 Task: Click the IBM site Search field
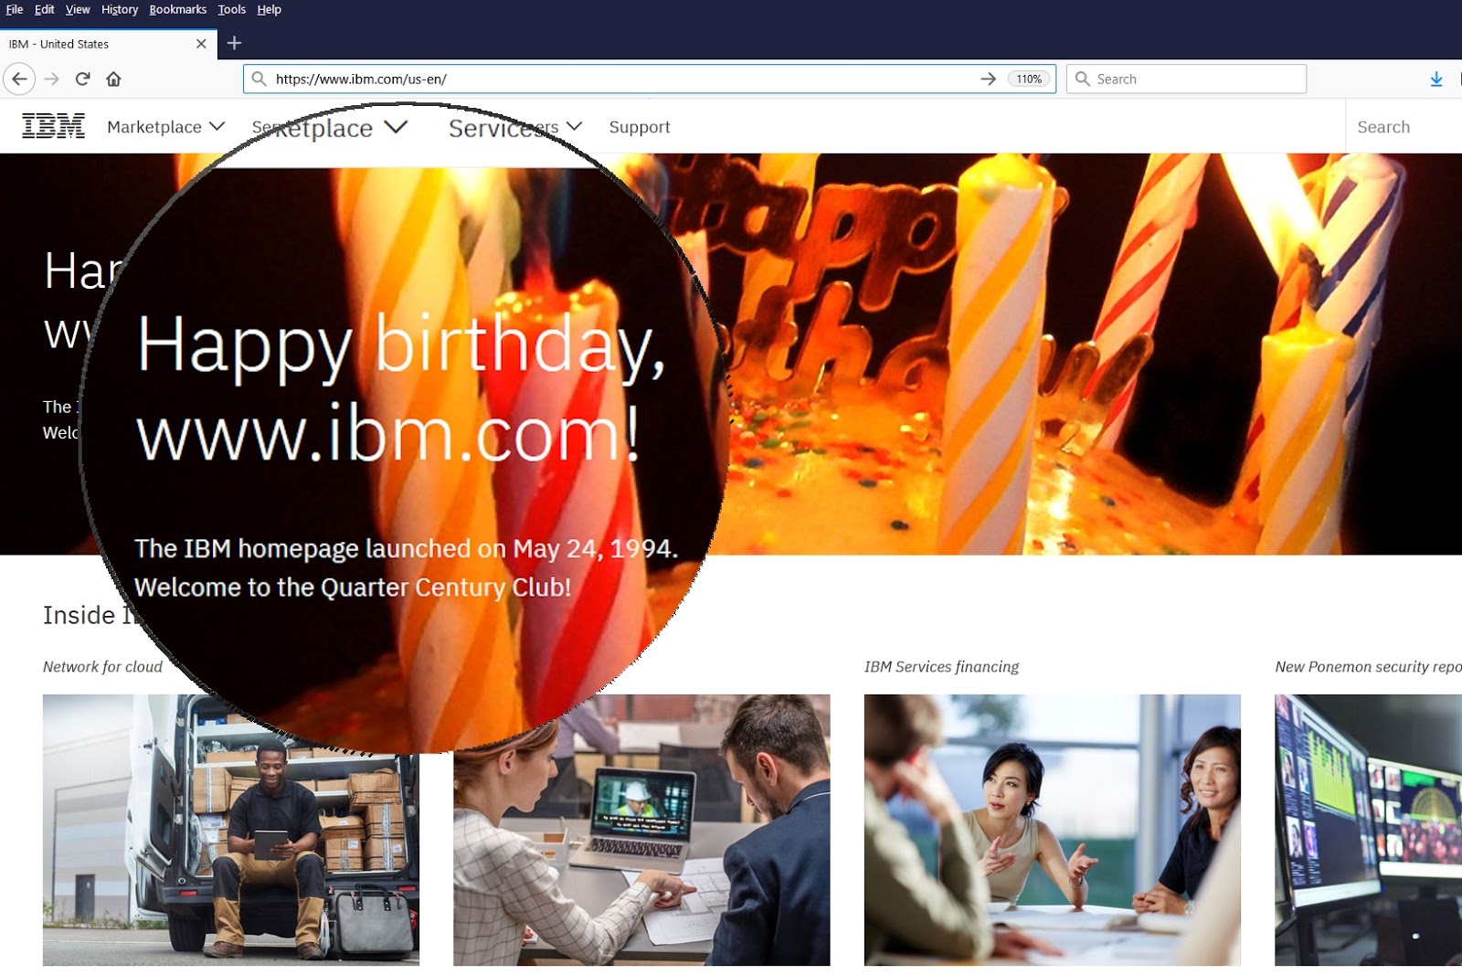(1404, 127)
